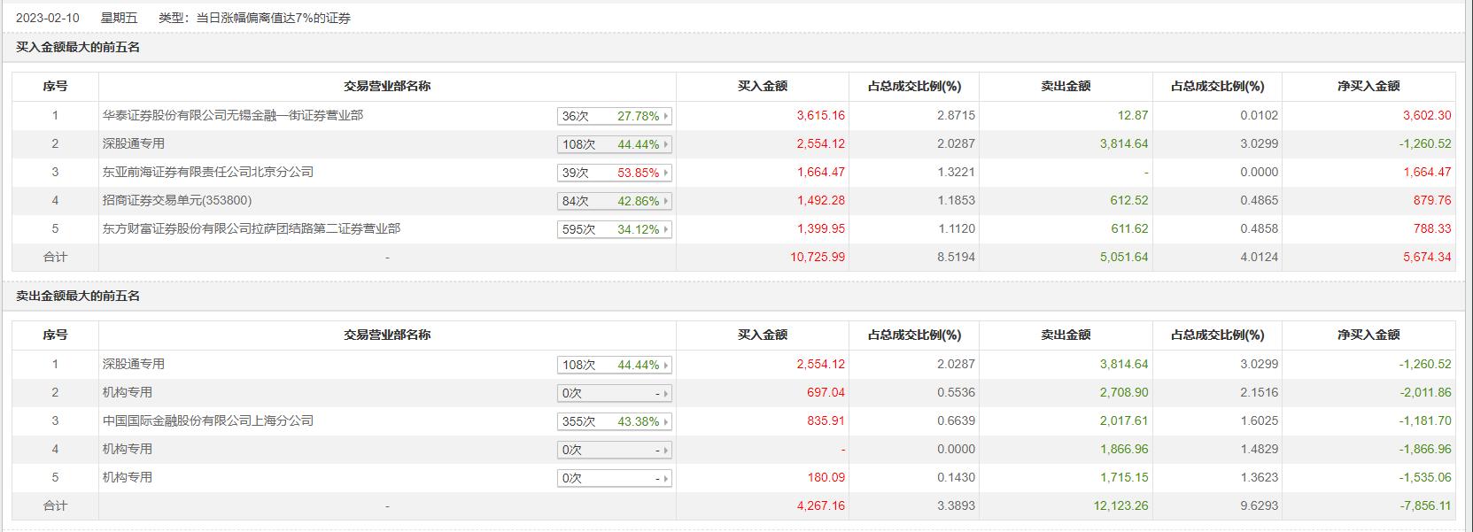Screen dimensions: 1473x532
Task: Open 招商证券交易单元(353800) link
Action: (177, 200)
